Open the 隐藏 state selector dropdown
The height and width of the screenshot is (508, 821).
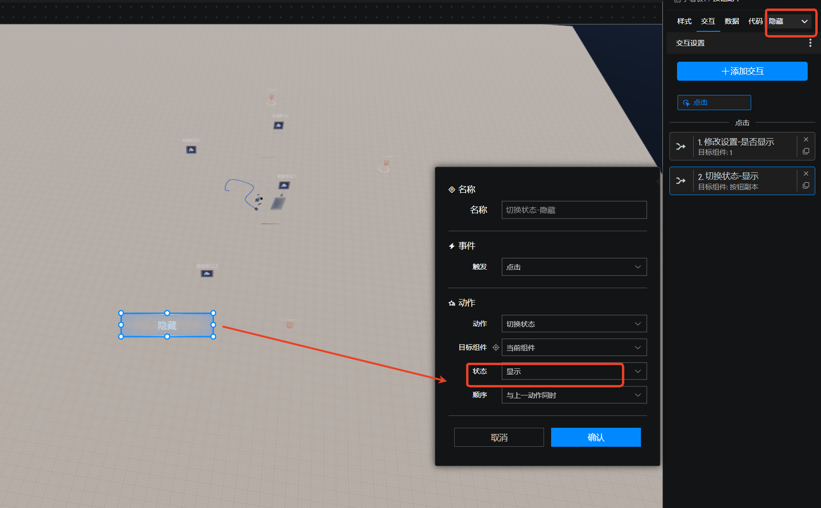pyautogui.click(x=789, y=21)
